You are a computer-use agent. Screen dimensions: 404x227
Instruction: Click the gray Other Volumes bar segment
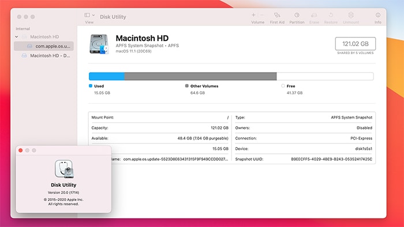(x=200, y=77)
